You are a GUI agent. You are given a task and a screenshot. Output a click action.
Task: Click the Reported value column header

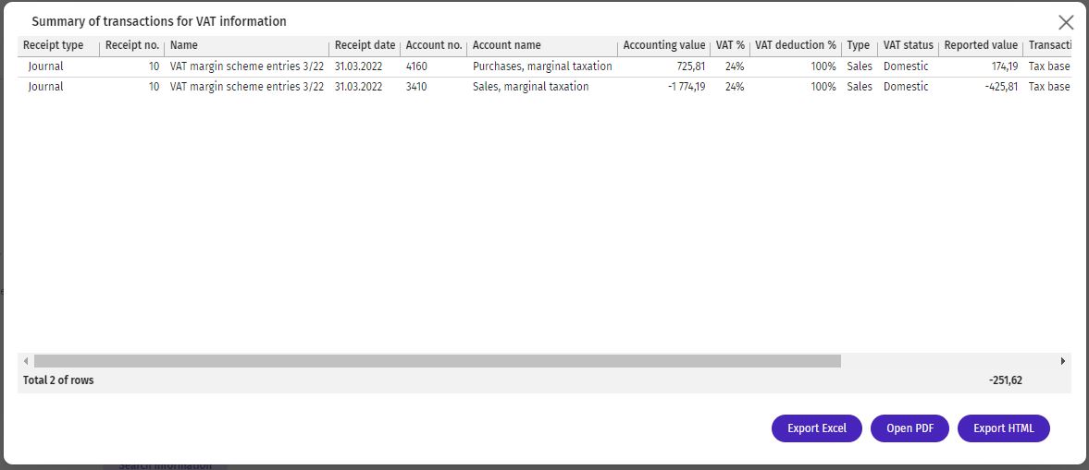981,45
